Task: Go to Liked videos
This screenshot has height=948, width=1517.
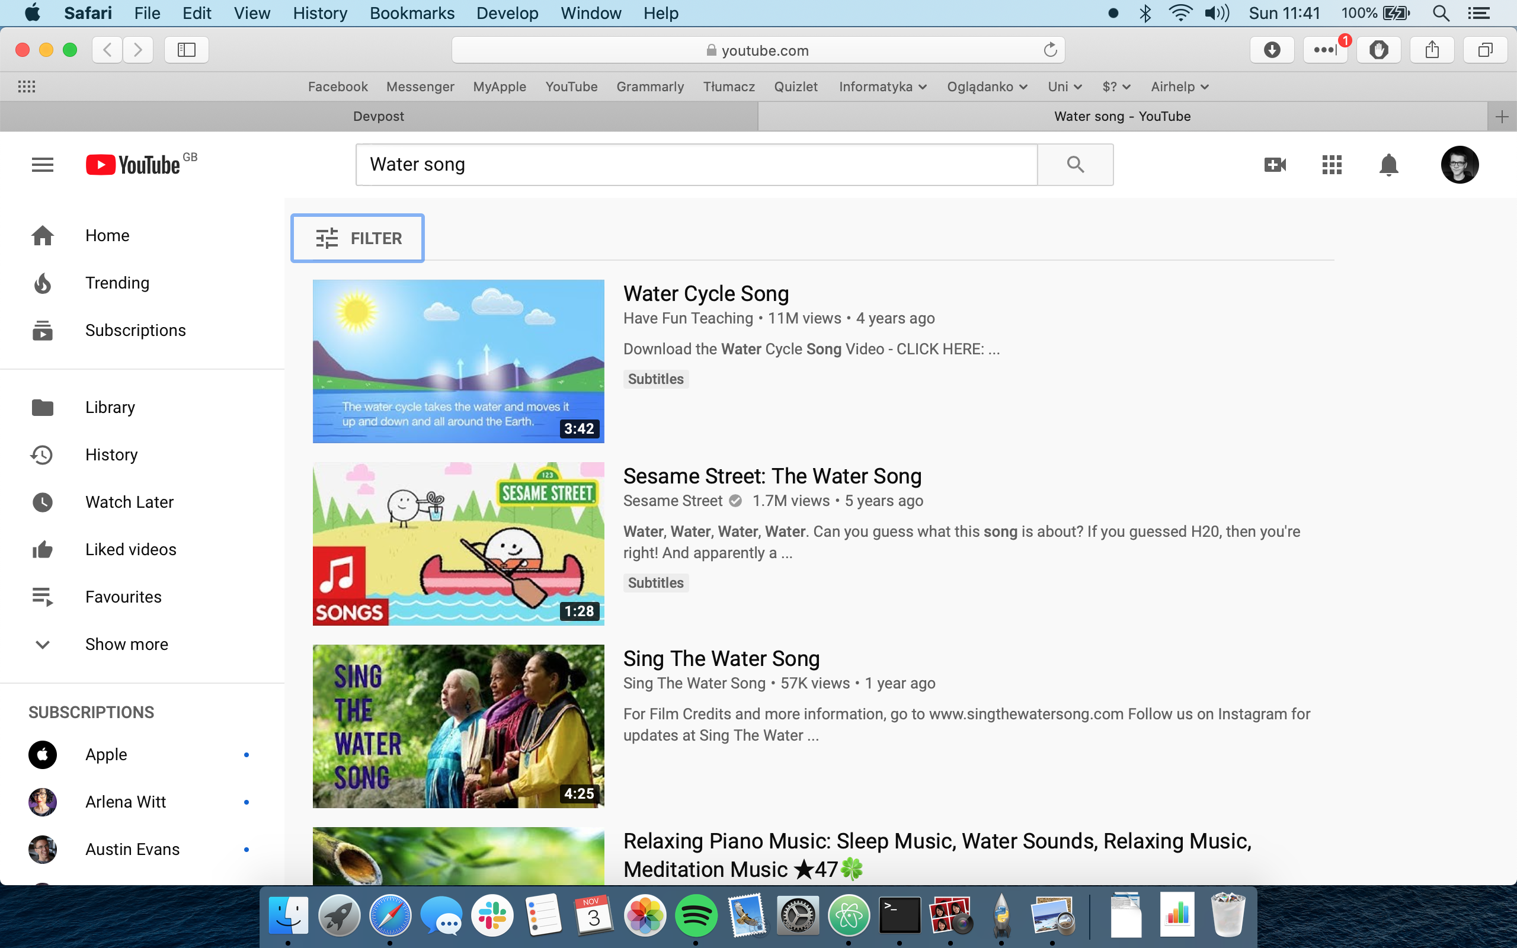Action: point(130,549)
